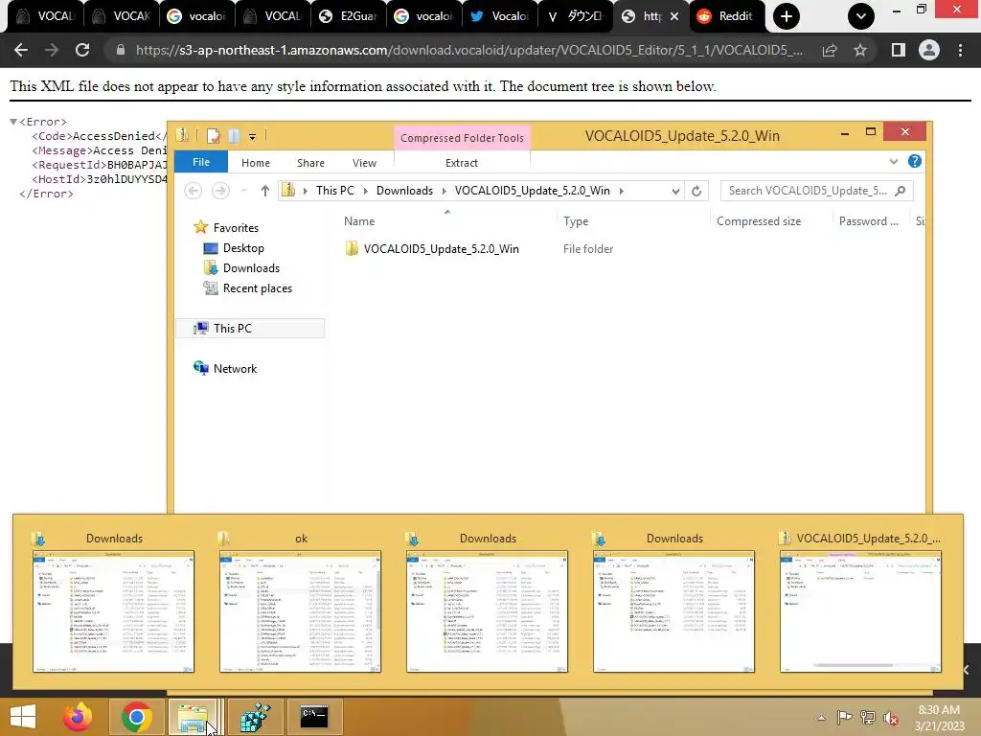Viewport: 981px width, 736px height.
Task: Open Chrome profile avatar menu
Action: tap(929, 50)
